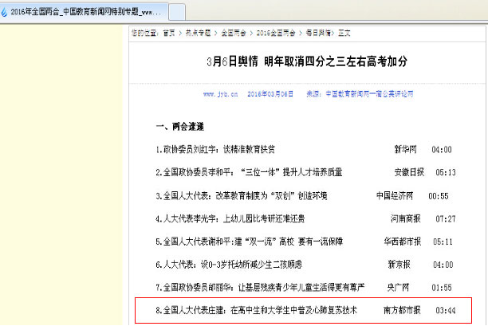Image resolution: width=488 pixels, height=326 pixels.
Task: Open item 4 by 李光宇 on 上幼儿园
Action: coord(230,218)
